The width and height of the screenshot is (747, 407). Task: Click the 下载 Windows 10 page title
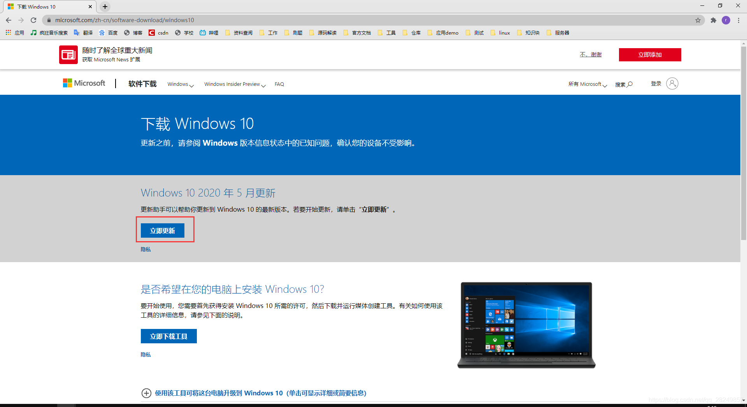tap(197, 124)
